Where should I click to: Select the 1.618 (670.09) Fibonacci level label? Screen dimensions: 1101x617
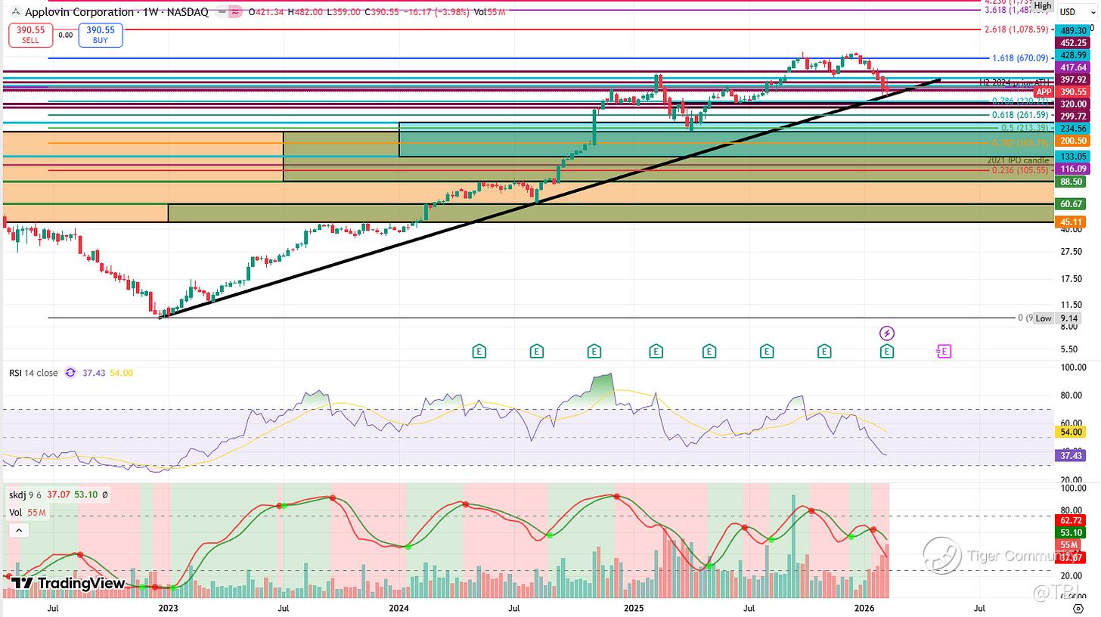coord(1020,58)
